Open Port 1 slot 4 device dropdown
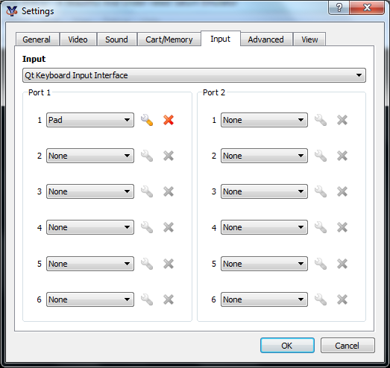390x368 pixels. tap(90, 227)
